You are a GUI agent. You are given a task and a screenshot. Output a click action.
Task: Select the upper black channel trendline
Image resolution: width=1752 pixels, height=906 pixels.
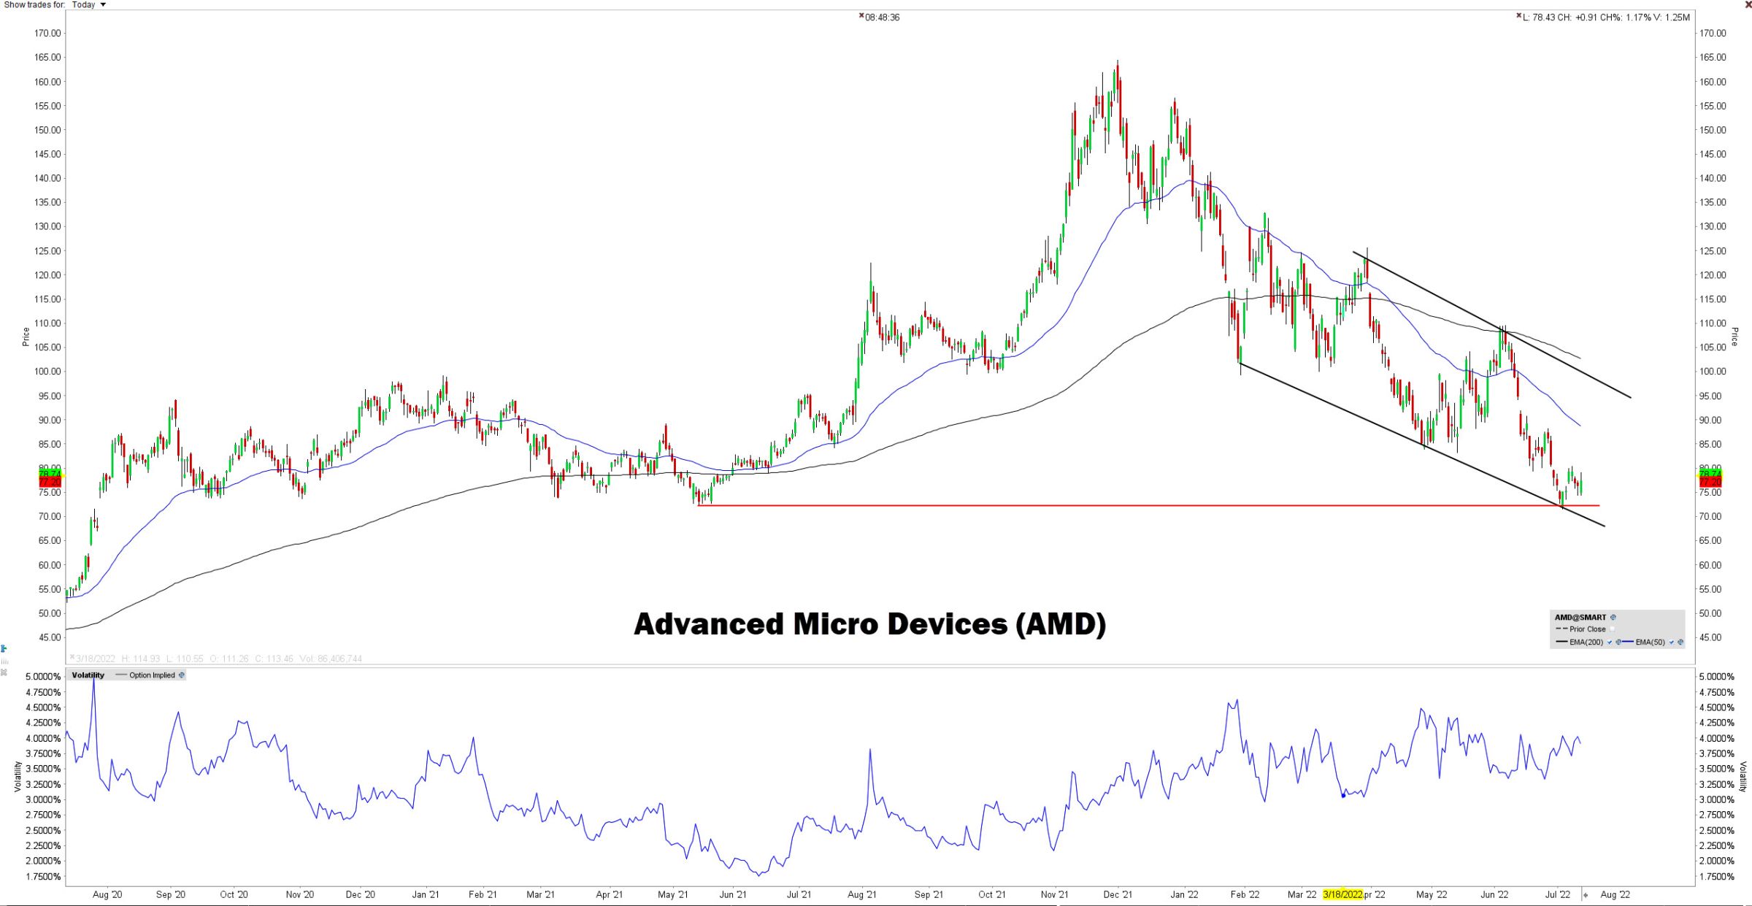coord(1492,325)
